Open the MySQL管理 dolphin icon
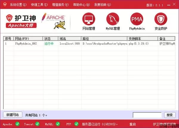The height and width of the screenshot is (128, 179). (113, 19)
